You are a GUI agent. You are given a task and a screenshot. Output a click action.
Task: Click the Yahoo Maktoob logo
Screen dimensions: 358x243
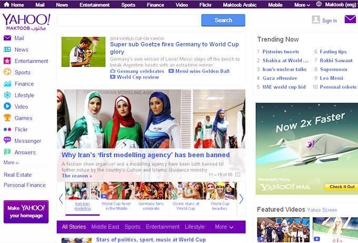[26, 22]
